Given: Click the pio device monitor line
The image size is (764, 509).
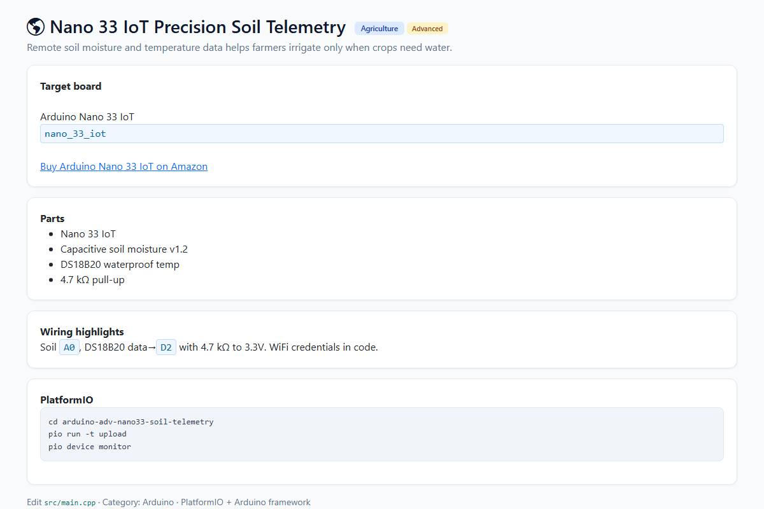Looking at the screenshot, I should click(90, 447).
